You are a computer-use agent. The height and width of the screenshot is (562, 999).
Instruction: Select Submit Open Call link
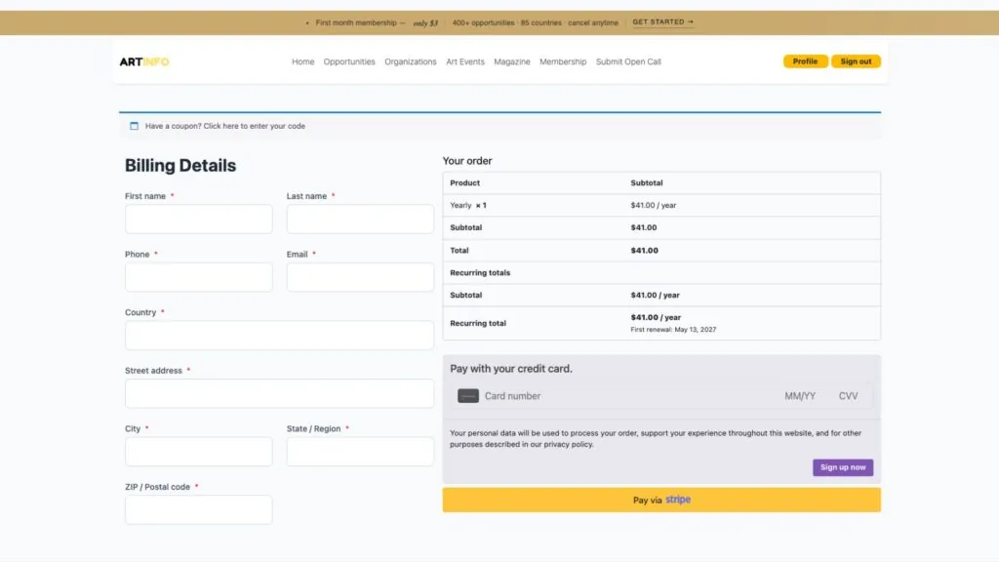628,61
